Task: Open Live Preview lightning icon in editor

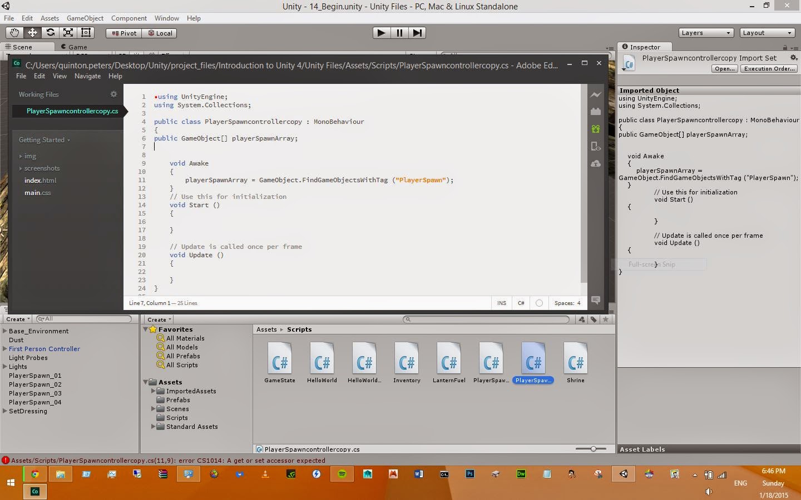Action: 596,94
